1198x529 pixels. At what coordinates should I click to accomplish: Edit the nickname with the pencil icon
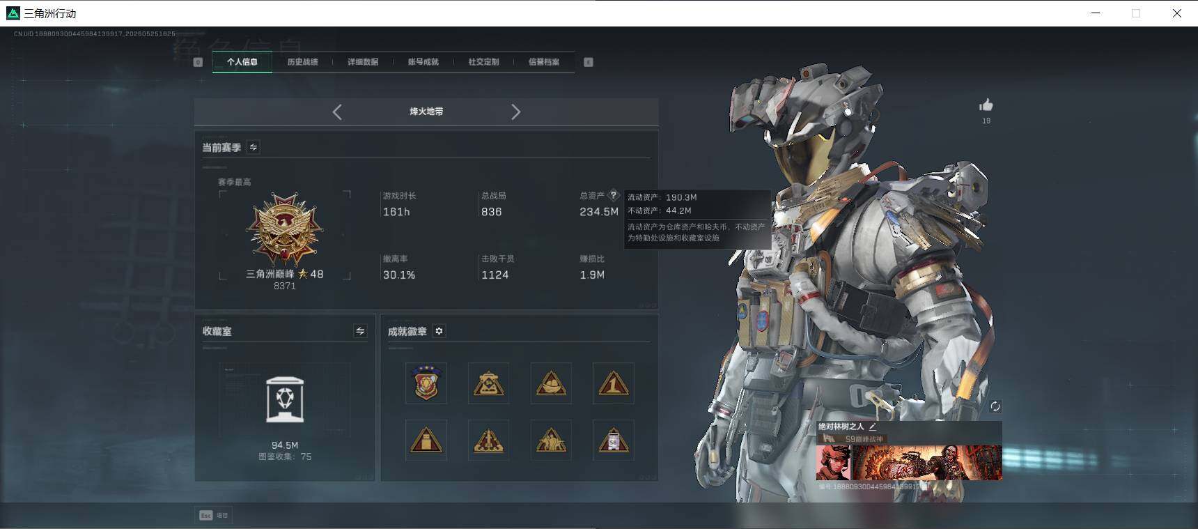click(873, 427)
